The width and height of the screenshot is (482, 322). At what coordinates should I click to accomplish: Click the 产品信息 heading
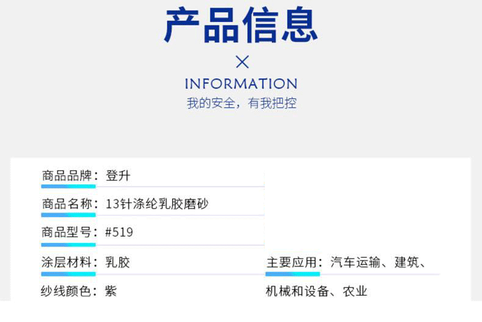pyautogui.click(x=240, y=25)
